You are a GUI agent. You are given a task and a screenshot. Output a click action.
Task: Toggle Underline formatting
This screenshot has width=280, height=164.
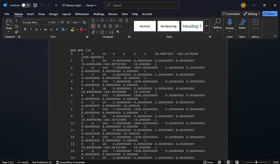37,30
